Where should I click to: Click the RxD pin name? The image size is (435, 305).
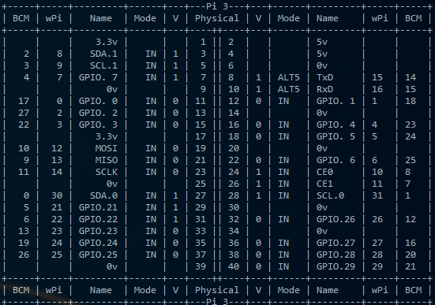click(324, 89)
